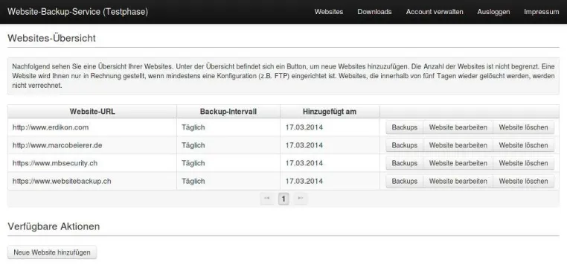This screenshot has width=567, height=268.
Task: Click date 17.03.2014 in mbsecurity.ch row
Action: pos(304,163)
